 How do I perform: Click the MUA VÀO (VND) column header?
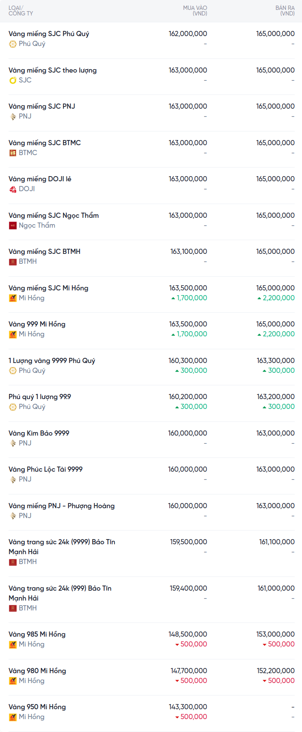pyautogui.click(x=195, y=11)
